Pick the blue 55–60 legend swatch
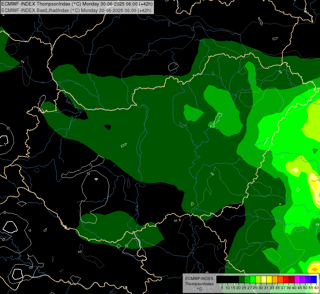This screenshot has width=320, height=294. (314, 279)
